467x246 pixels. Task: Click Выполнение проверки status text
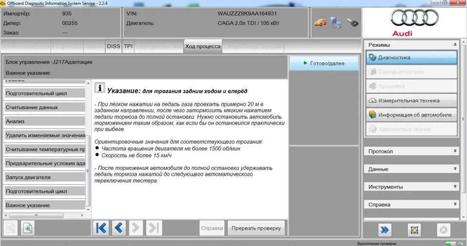pyautogui.click(x=377, y=244)
